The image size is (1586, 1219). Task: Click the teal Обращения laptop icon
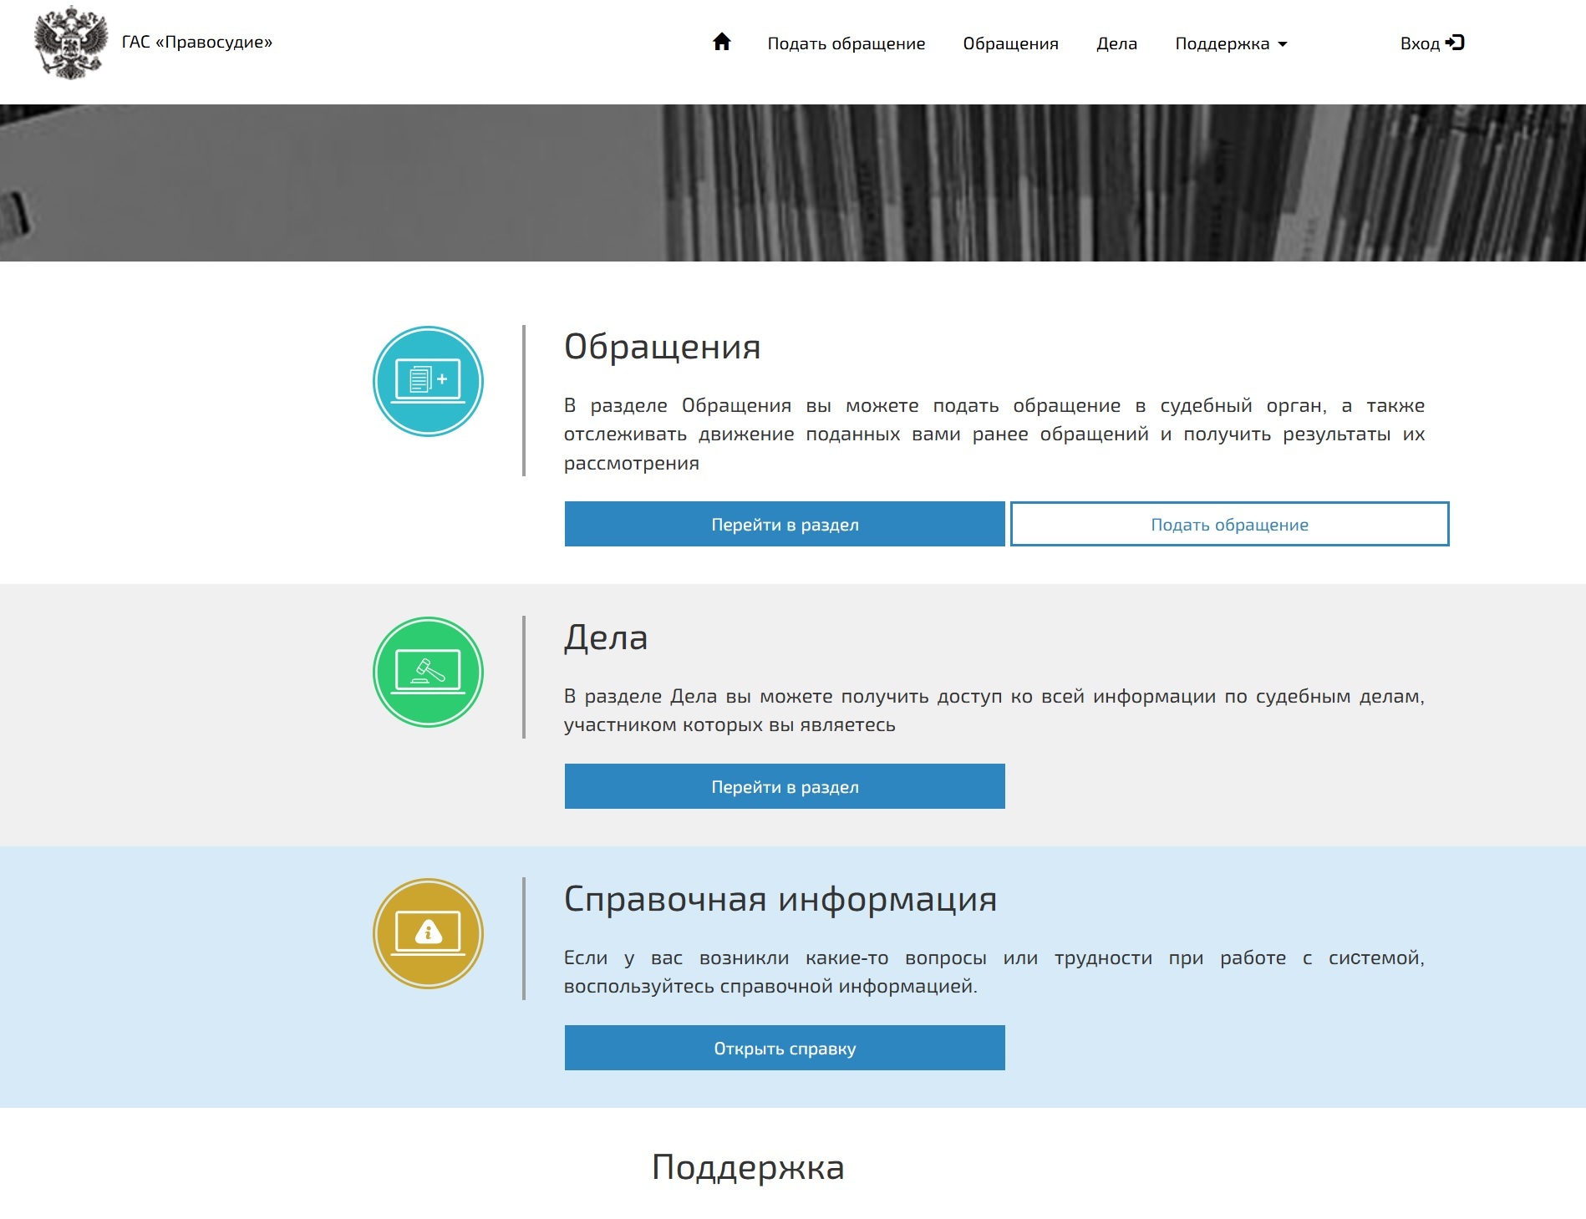[428, 381]
